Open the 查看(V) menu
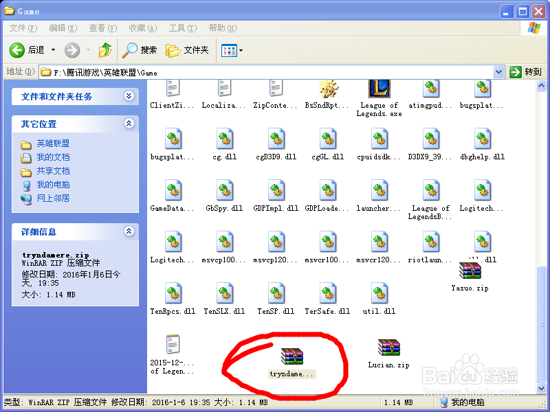Viewport: 550px width, 412px height. pos(102,28)
